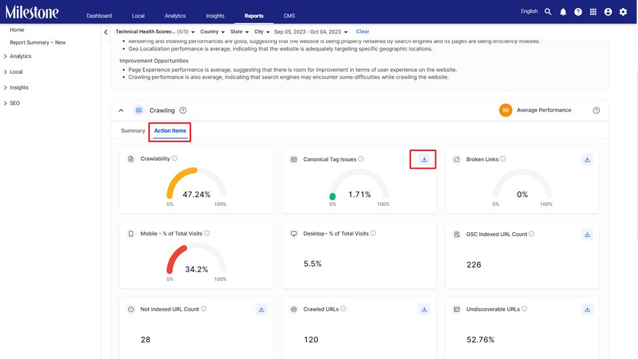Open the date range dropdown

[311, 31]
